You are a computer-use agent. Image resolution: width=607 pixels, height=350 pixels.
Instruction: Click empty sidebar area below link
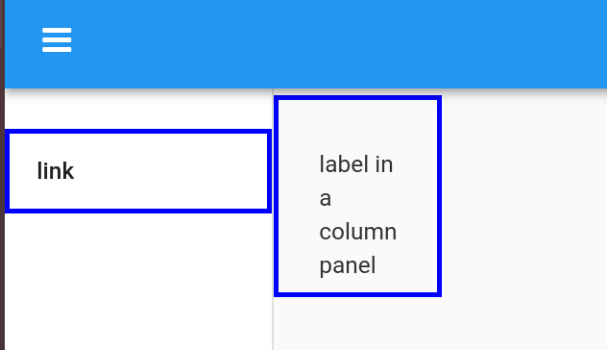pos(138,281)
